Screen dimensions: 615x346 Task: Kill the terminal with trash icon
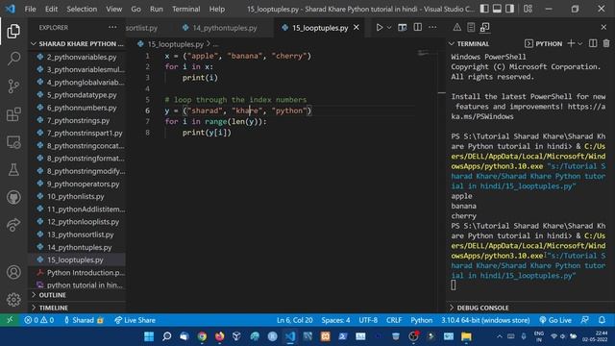tap(606, 43)
